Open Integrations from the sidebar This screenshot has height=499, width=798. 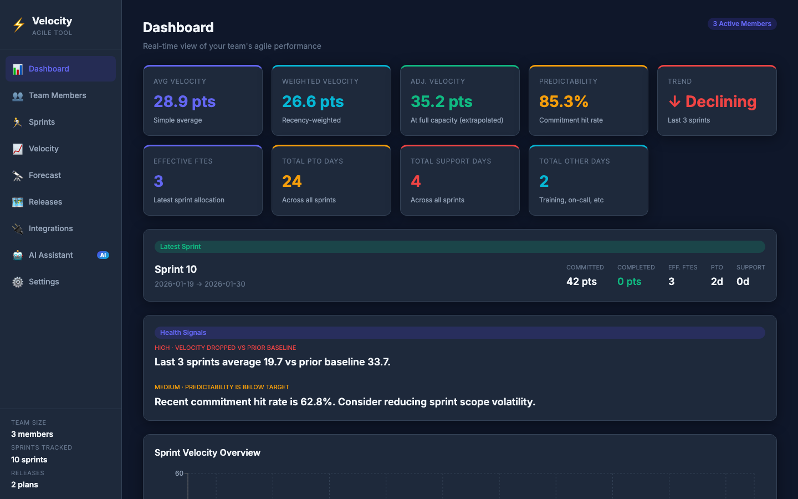tap(60, 228)
